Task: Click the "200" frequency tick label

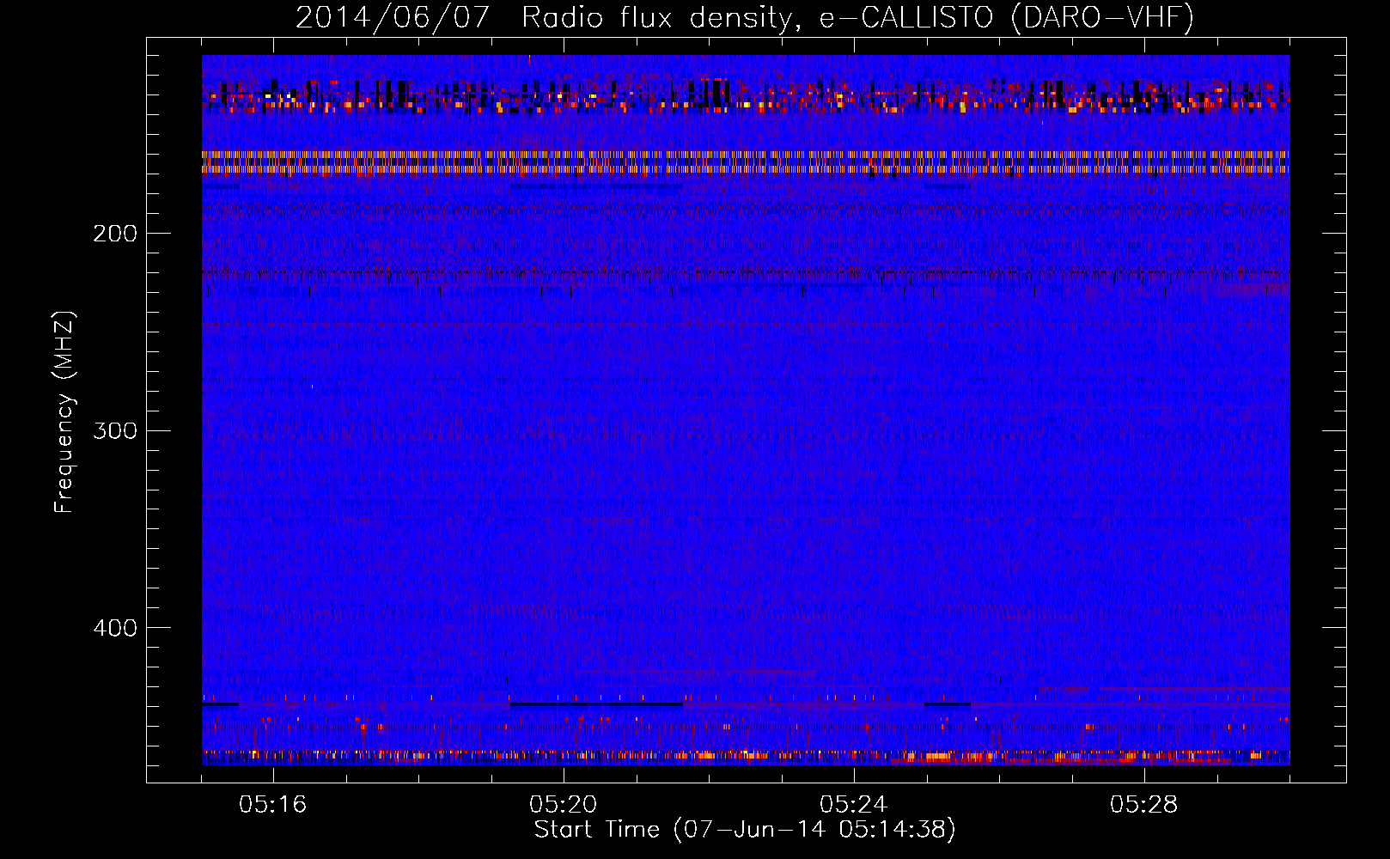Action: click(115, 234)
